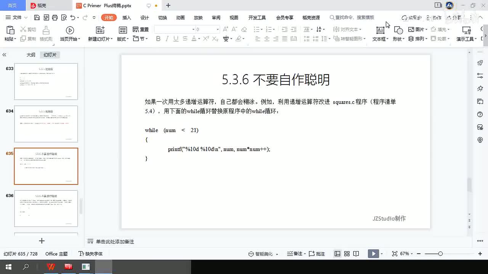Click the zoom slider handle
488x274 pixels.
[440, 254]
